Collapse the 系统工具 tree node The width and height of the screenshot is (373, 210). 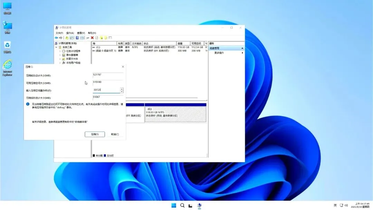coord(56,47)
